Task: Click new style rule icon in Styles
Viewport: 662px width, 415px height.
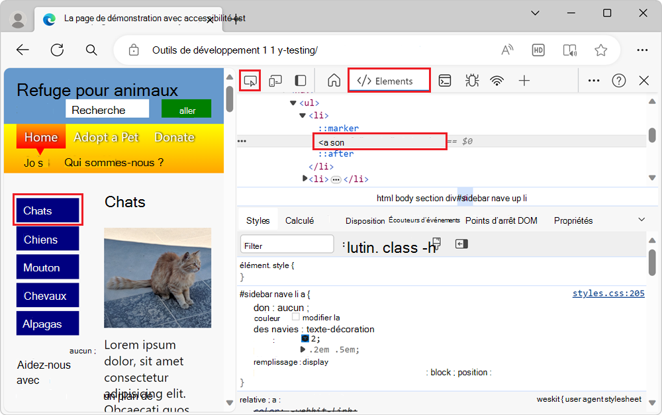Action: tap(436, 244)
